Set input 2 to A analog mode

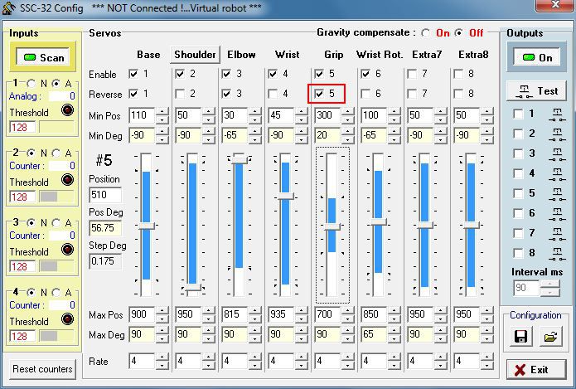pyautogui.click(x=56, y=153)
